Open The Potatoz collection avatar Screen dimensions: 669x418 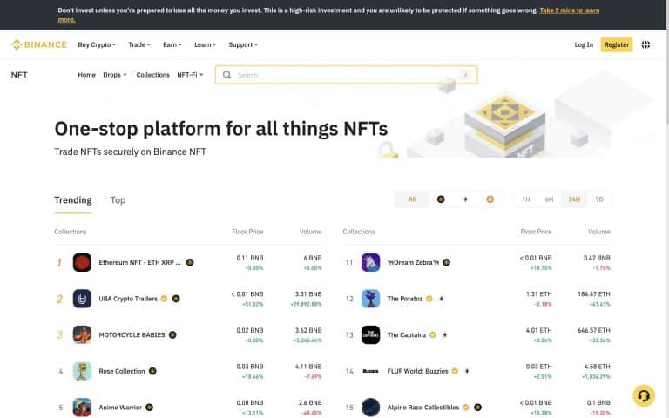pyautogui.click(x=370, y=299)
